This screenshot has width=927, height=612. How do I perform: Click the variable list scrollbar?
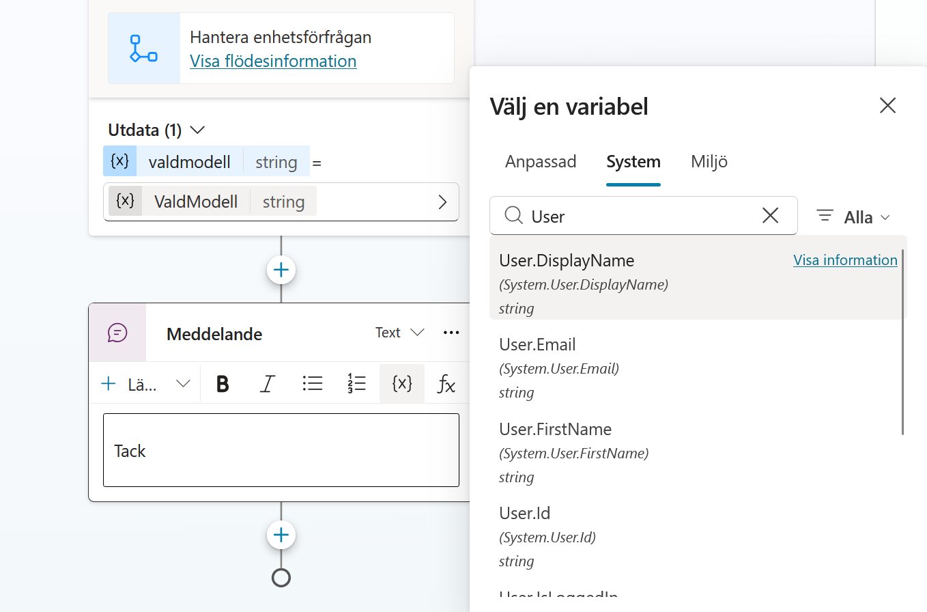(903, 342)
